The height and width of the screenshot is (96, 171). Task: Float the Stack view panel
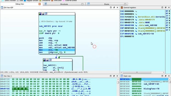tap(166, 76)
